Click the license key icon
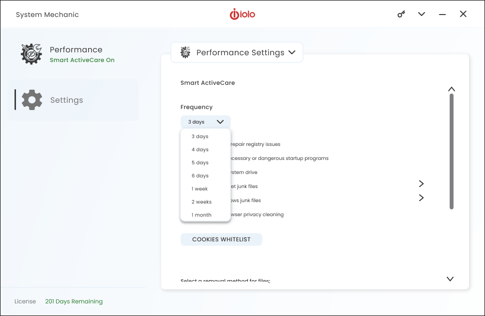Viewport: 485px width, 316px height. 401,14
